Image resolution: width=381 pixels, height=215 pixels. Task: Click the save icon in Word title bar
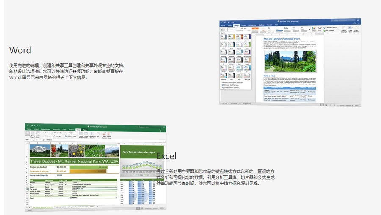[225, 22]
